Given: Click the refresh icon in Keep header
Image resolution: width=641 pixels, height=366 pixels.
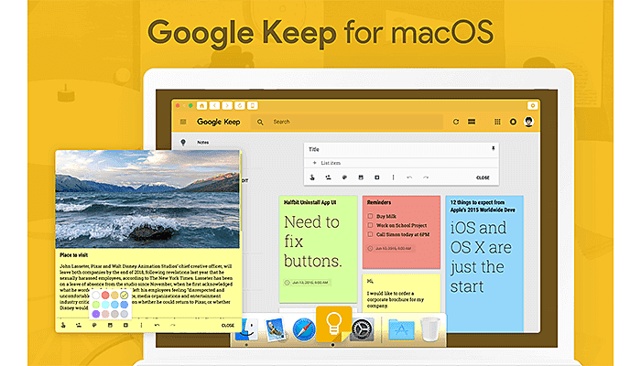Looking at the screenshot, I should pos(456,122).
